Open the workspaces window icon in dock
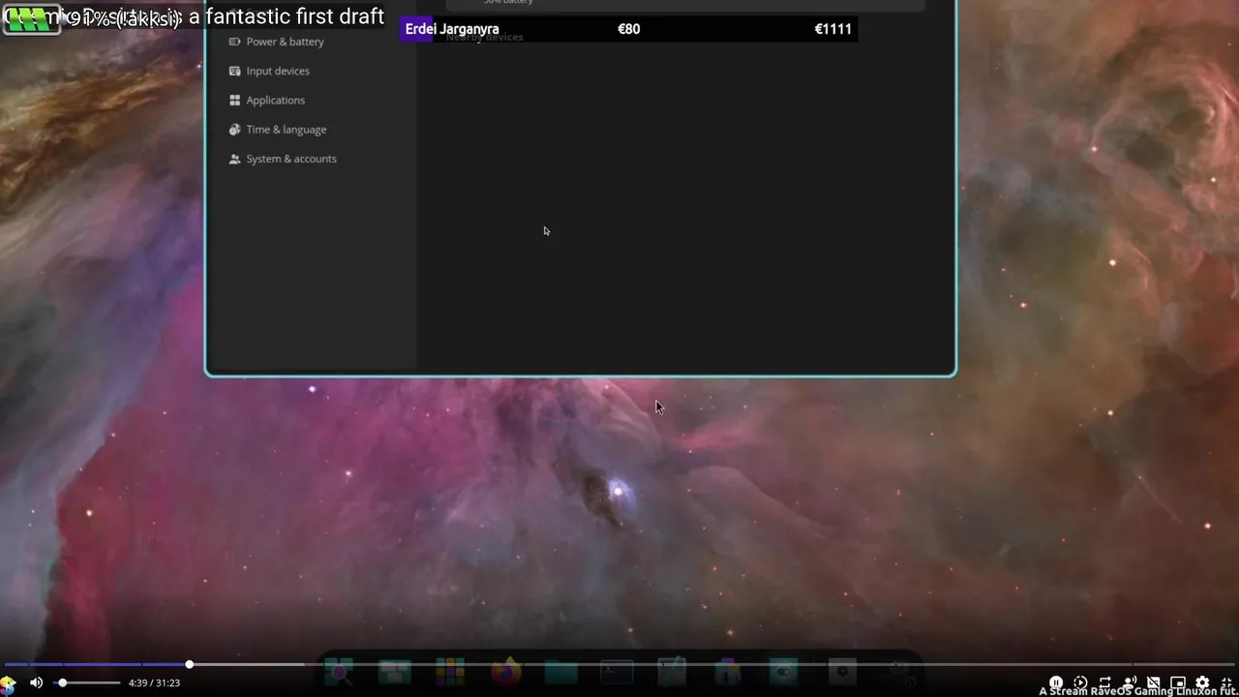Screen dimensions: 1239x697 tap(394, 671)
